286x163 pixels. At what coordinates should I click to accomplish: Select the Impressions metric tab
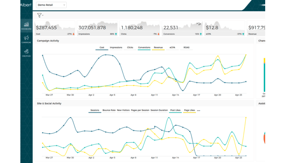coord(116,48)
